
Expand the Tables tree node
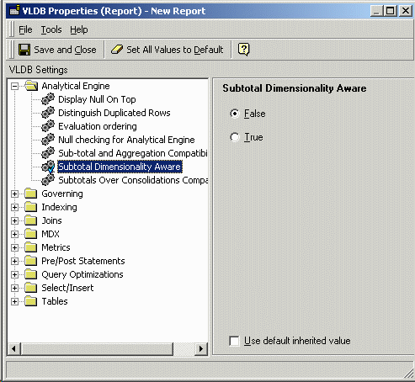pos(15,301)
